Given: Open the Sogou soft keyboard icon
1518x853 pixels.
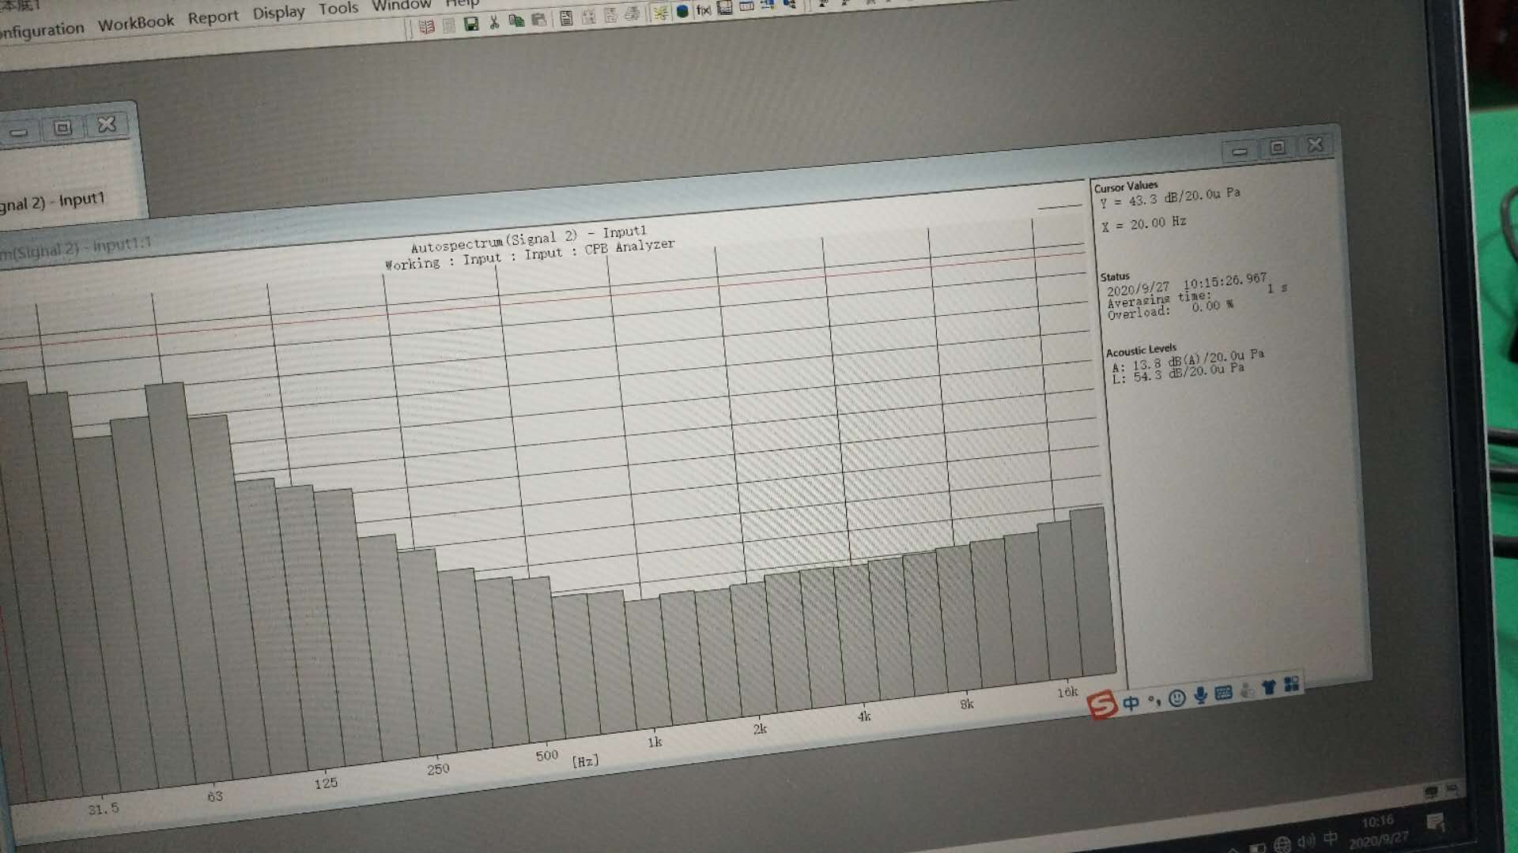Looking at the screenshot, I should [1223, 693].
